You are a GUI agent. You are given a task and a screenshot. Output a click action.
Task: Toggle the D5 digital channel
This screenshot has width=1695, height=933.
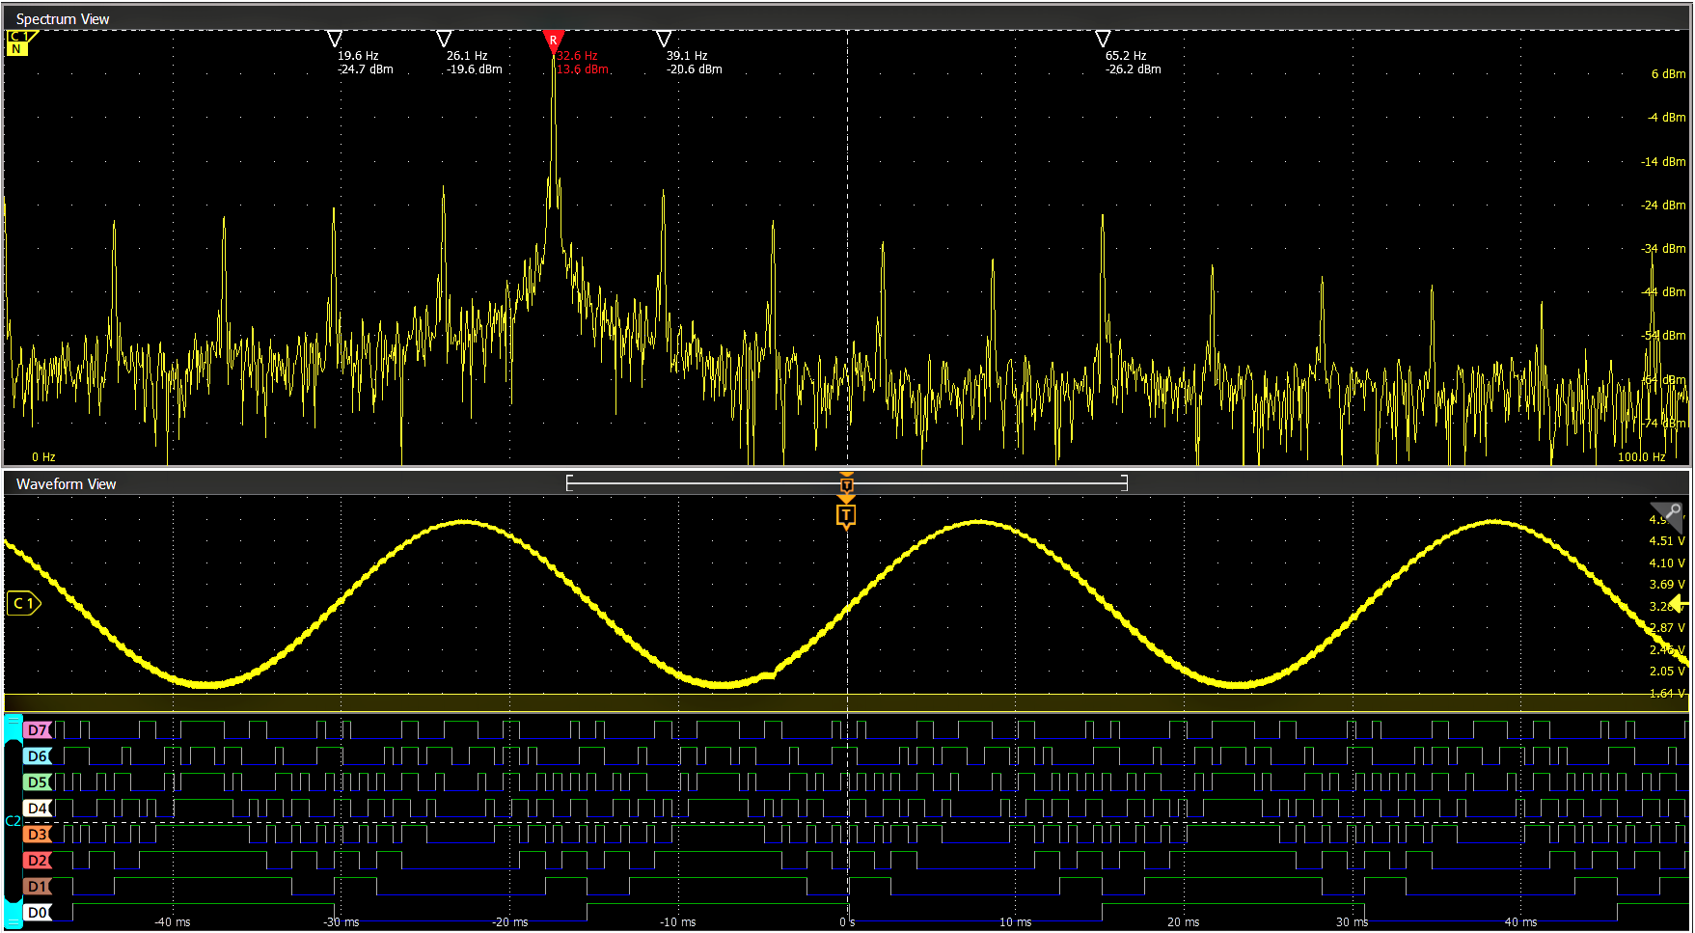(39, 782)
